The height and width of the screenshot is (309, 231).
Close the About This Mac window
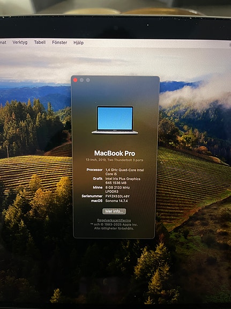75,80
